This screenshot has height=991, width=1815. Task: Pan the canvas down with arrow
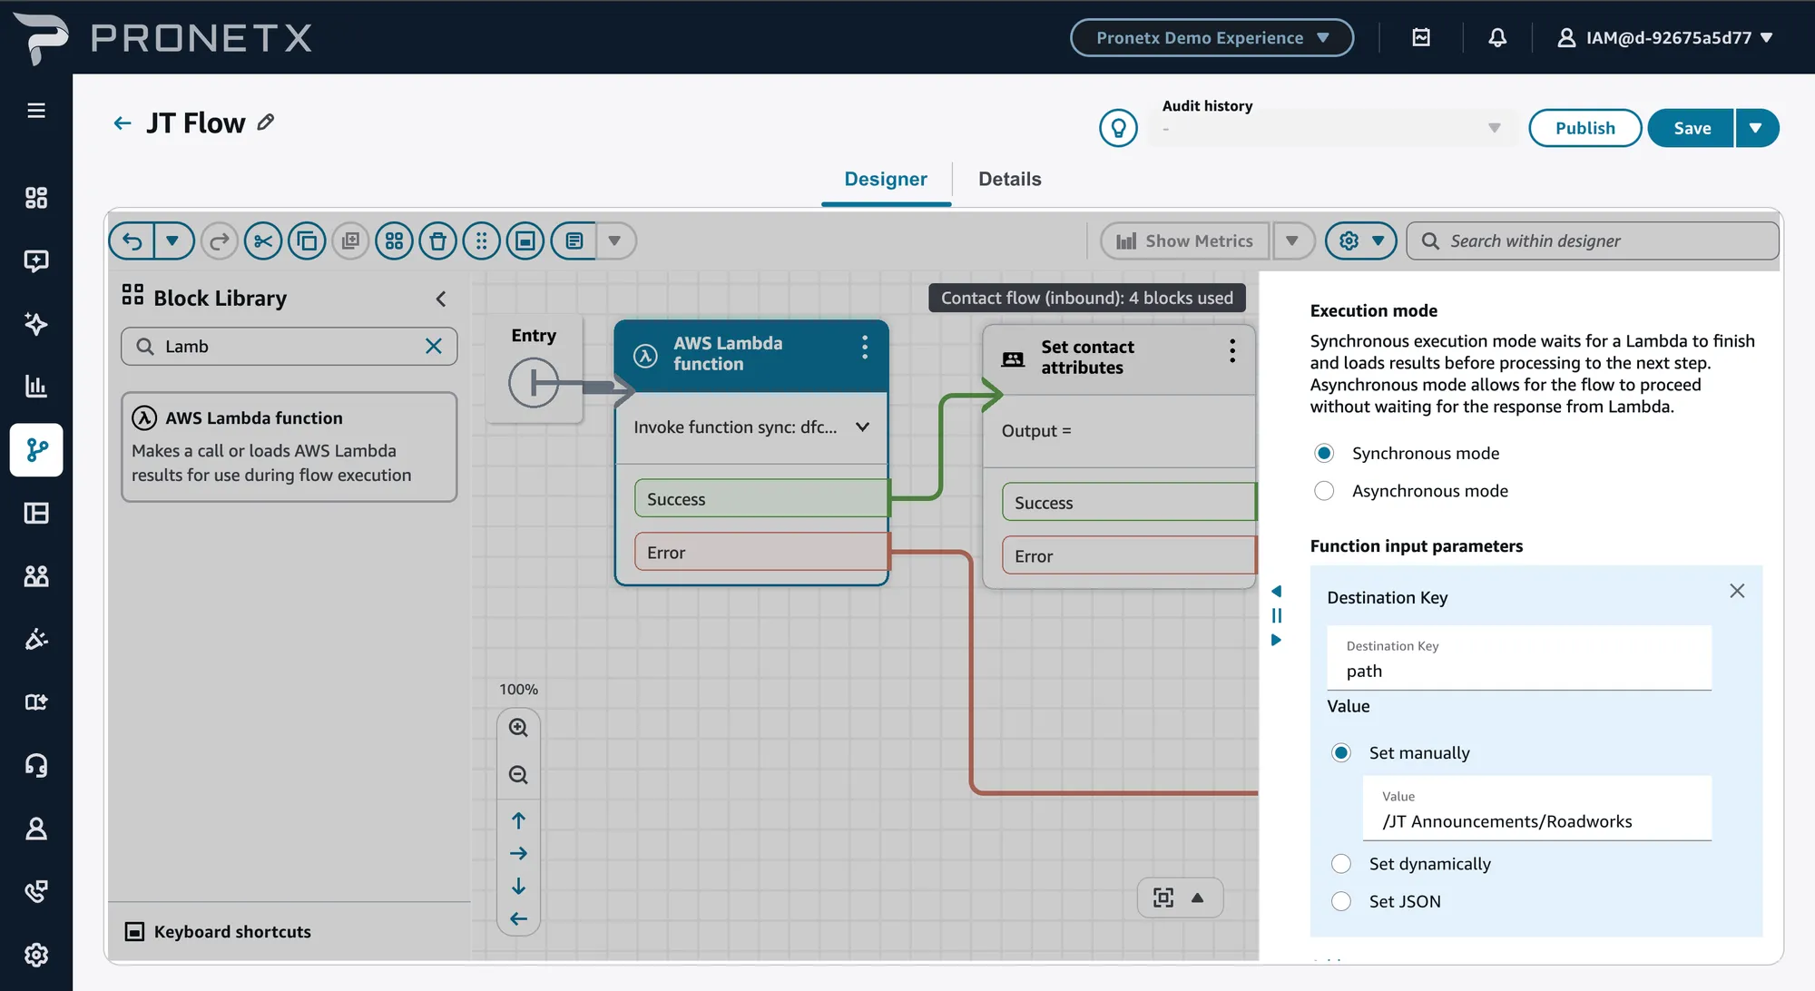[x=518, y=886]
